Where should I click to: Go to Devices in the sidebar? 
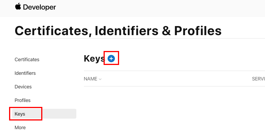23,86
